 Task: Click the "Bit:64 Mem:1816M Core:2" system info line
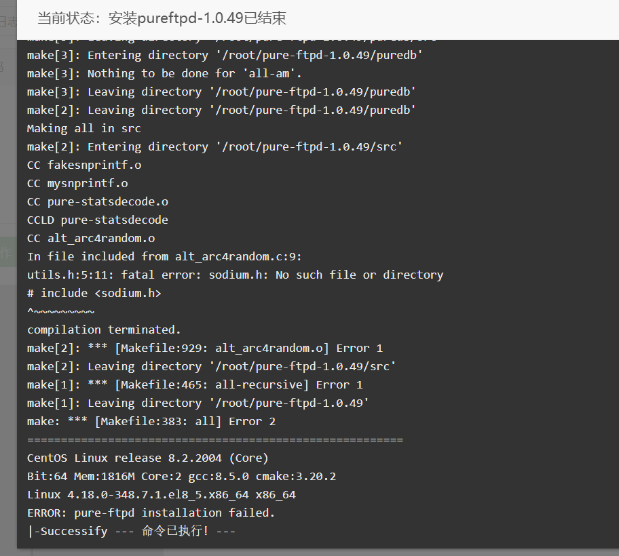coord(182,477)
